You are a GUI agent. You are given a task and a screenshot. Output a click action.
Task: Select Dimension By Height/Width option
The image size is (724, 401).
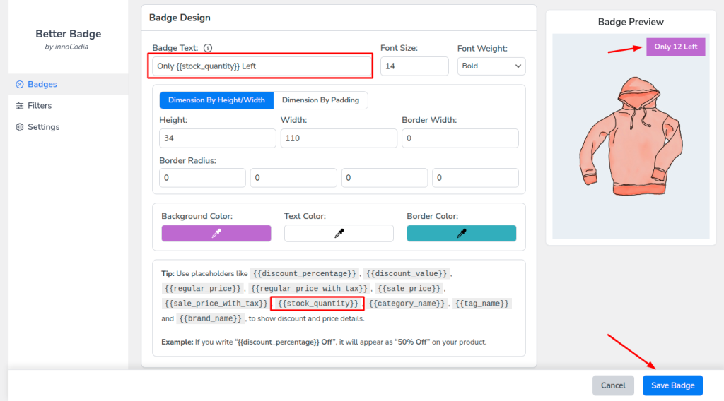click(216, 100)
